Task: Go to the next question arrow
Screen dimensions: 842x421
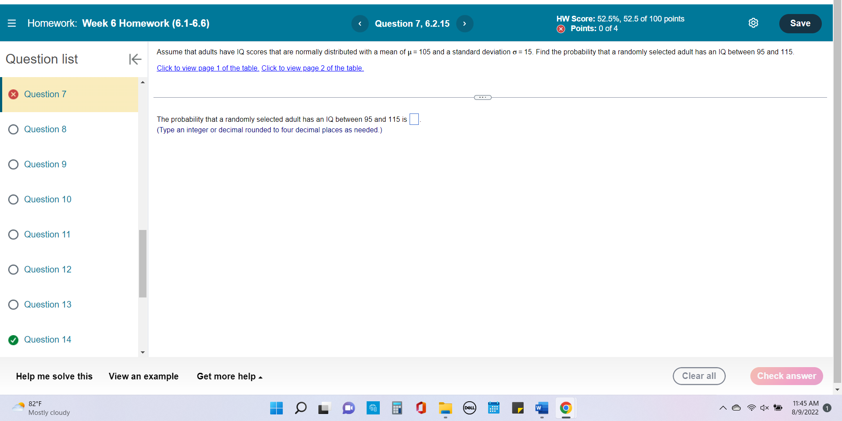Action: 464,24
